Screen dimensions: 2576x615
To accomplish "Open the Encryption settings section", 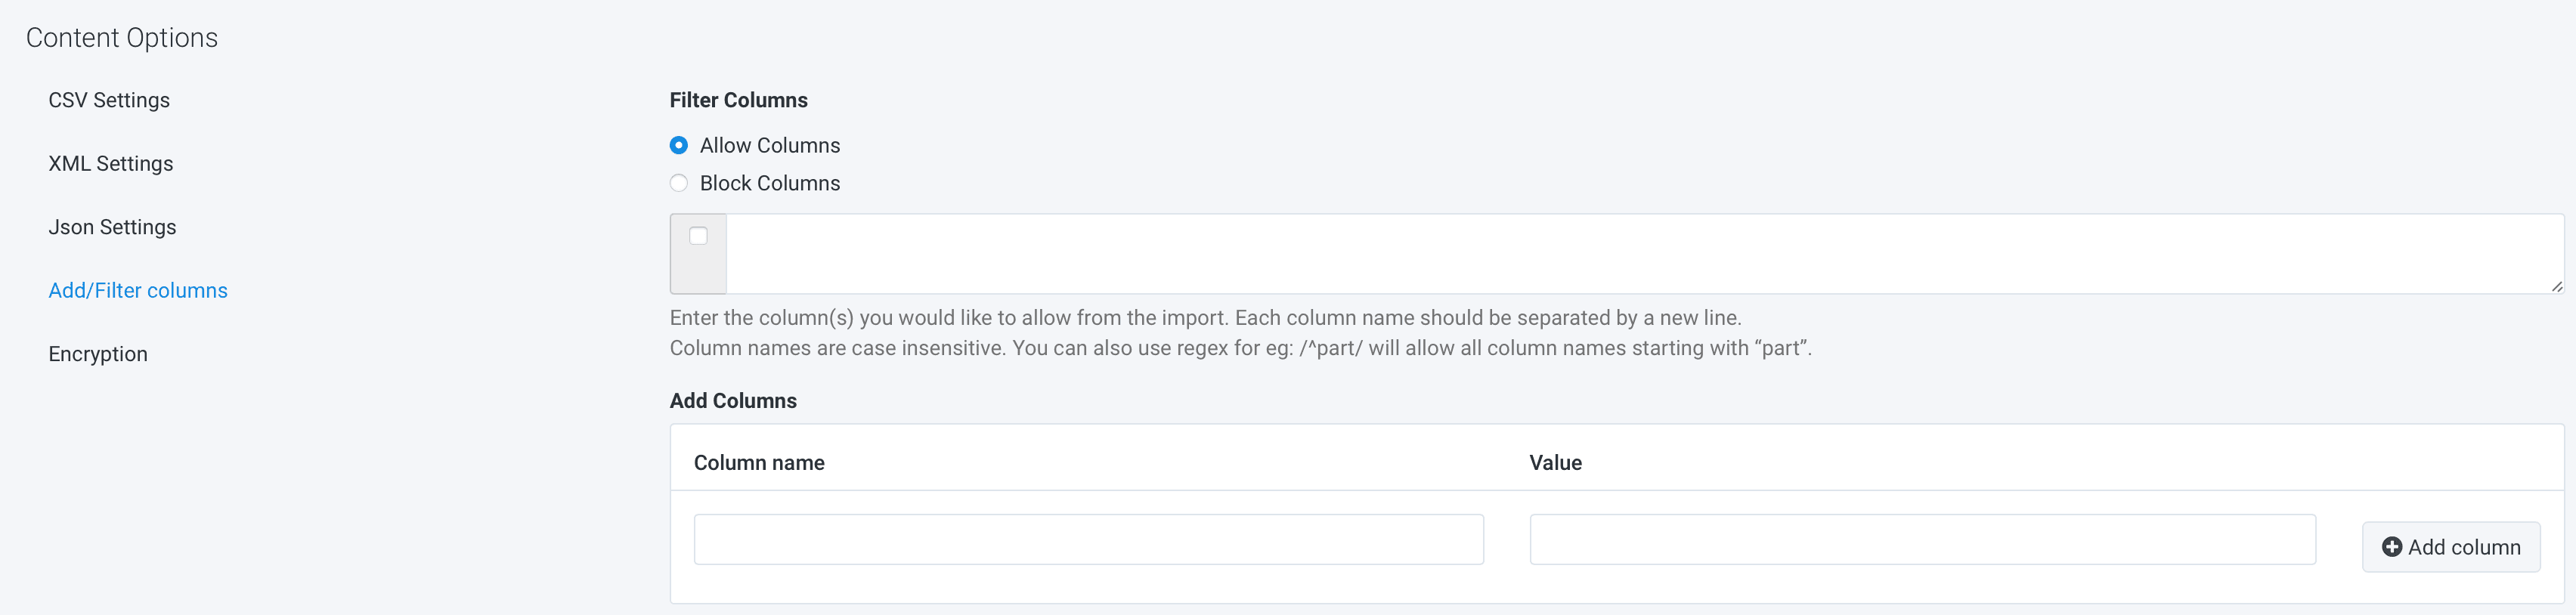I will [x=98, y=355].
